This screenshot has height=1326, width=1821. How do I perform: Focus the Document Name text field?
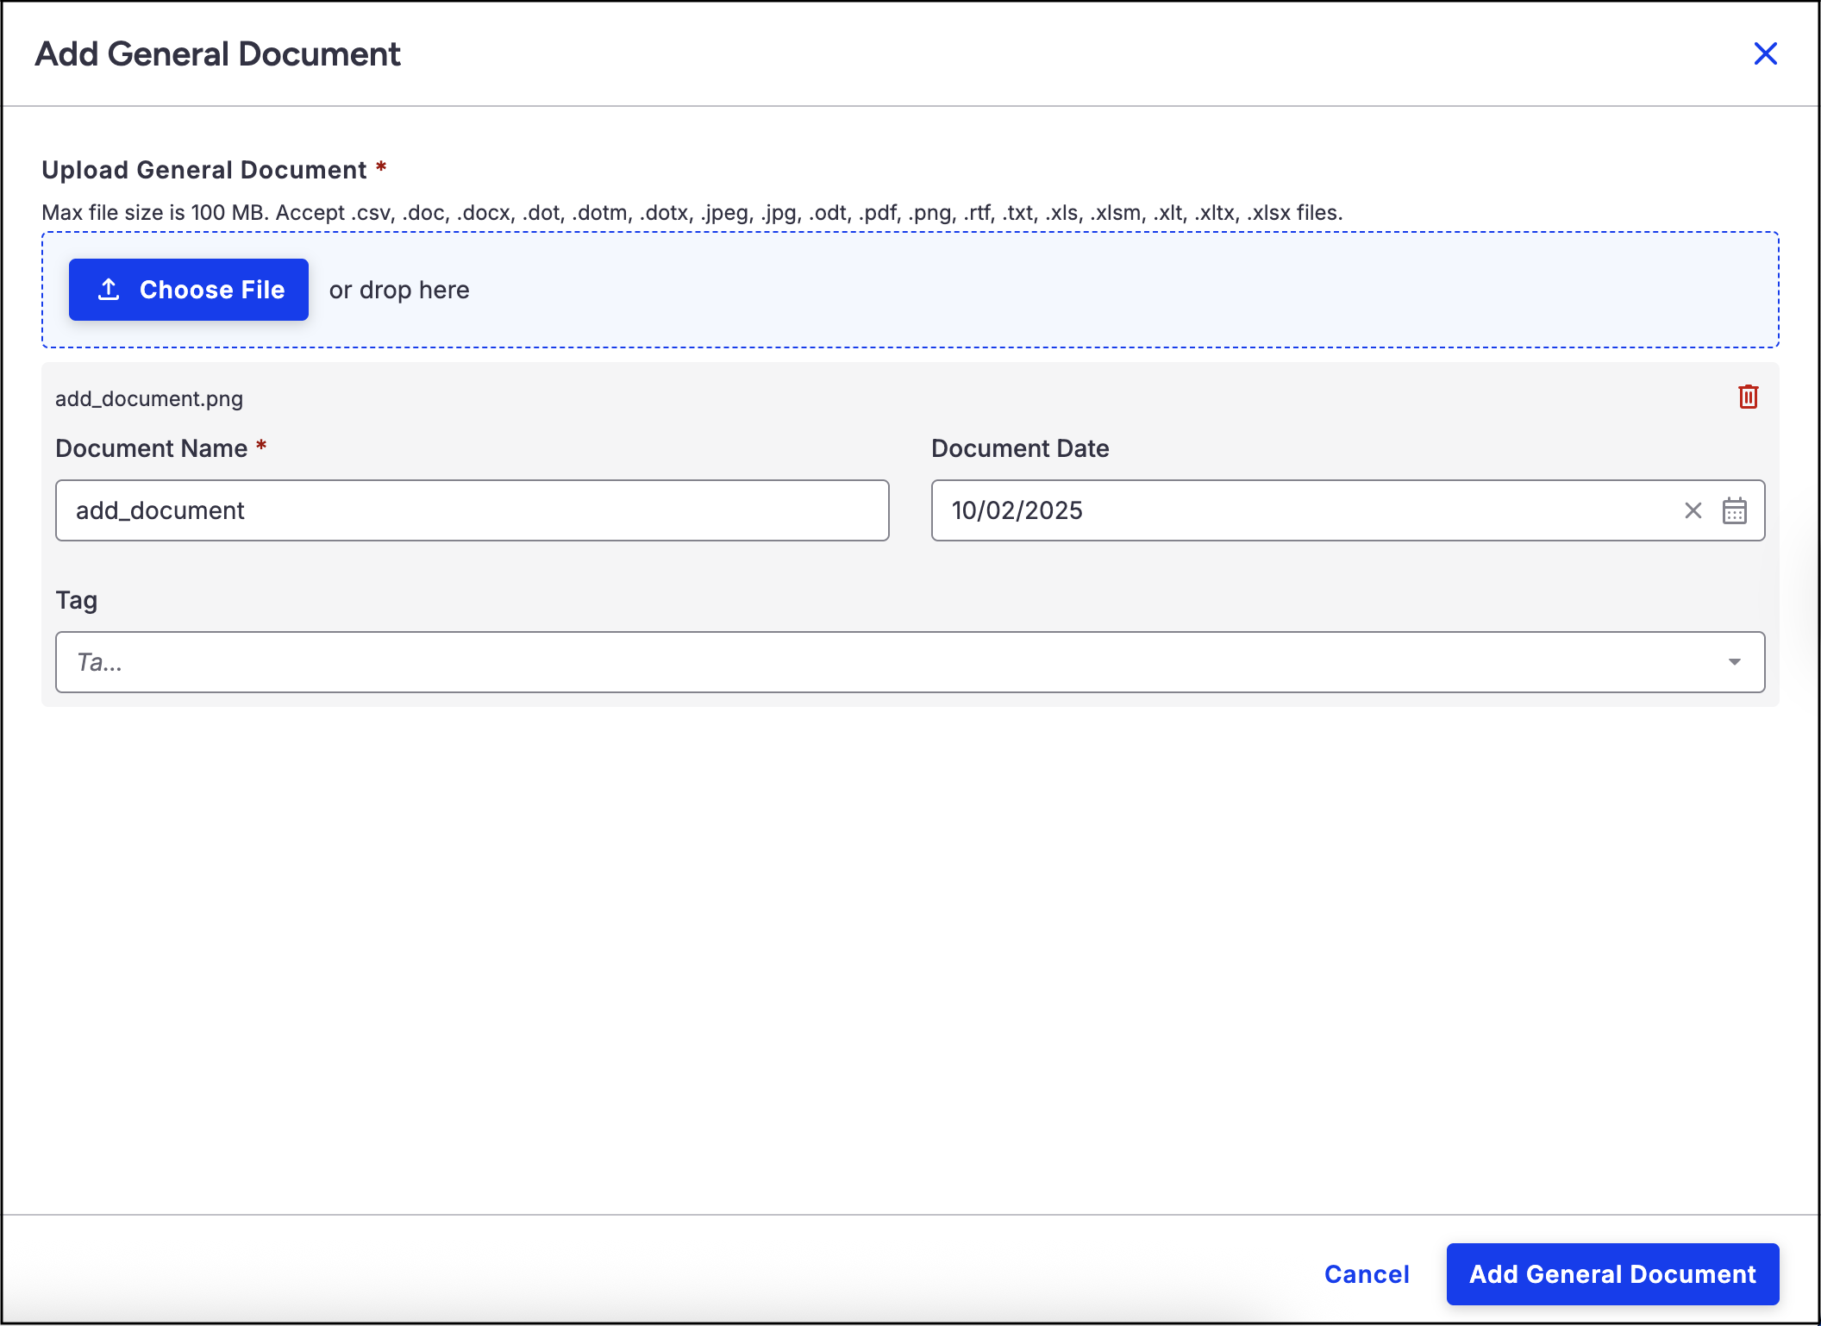click(472, 510)
